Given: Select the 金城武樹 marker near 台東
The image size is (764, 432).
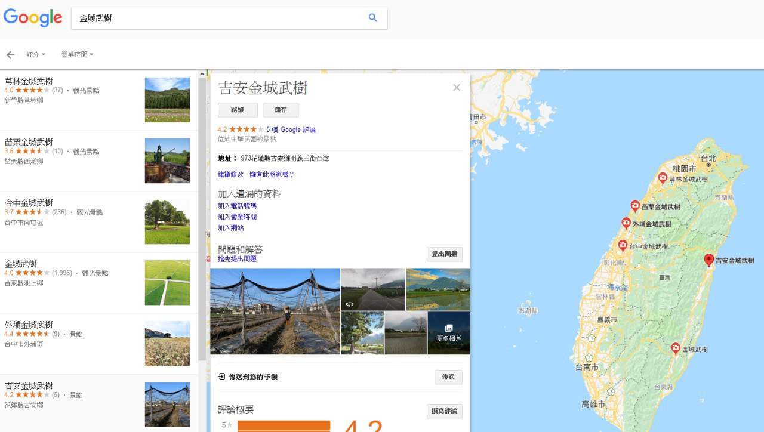Looking at the screenshot, I should (676, 348).
